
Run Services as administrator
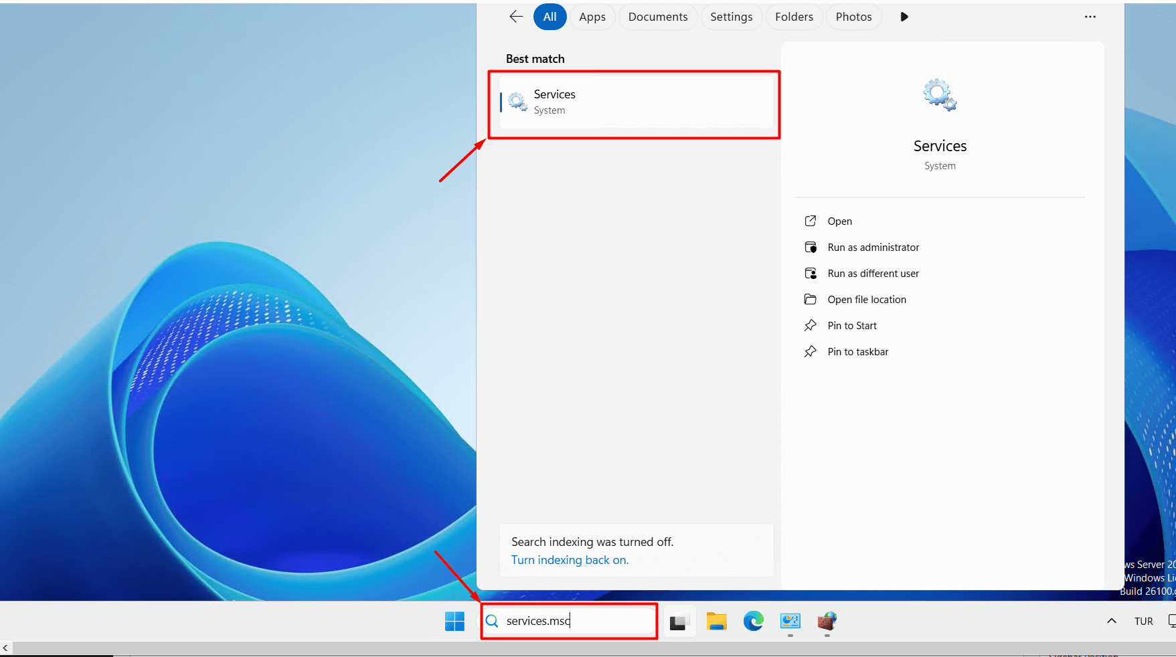point(873,248)
